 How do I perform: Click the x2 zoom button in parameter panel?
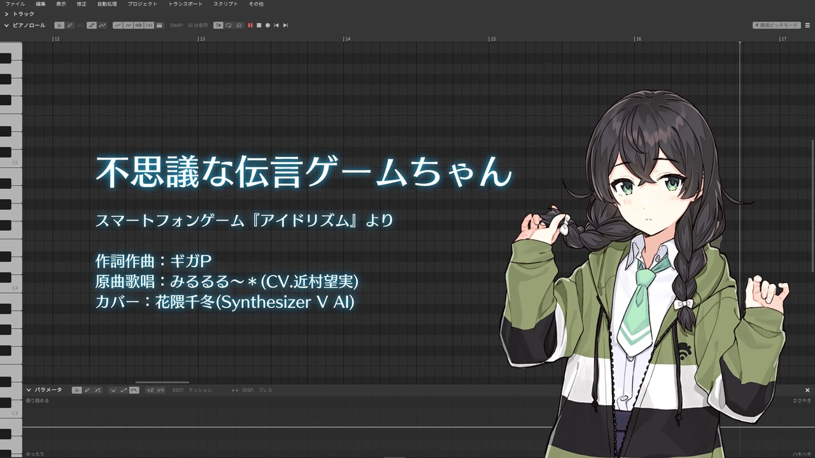[150, 390]
